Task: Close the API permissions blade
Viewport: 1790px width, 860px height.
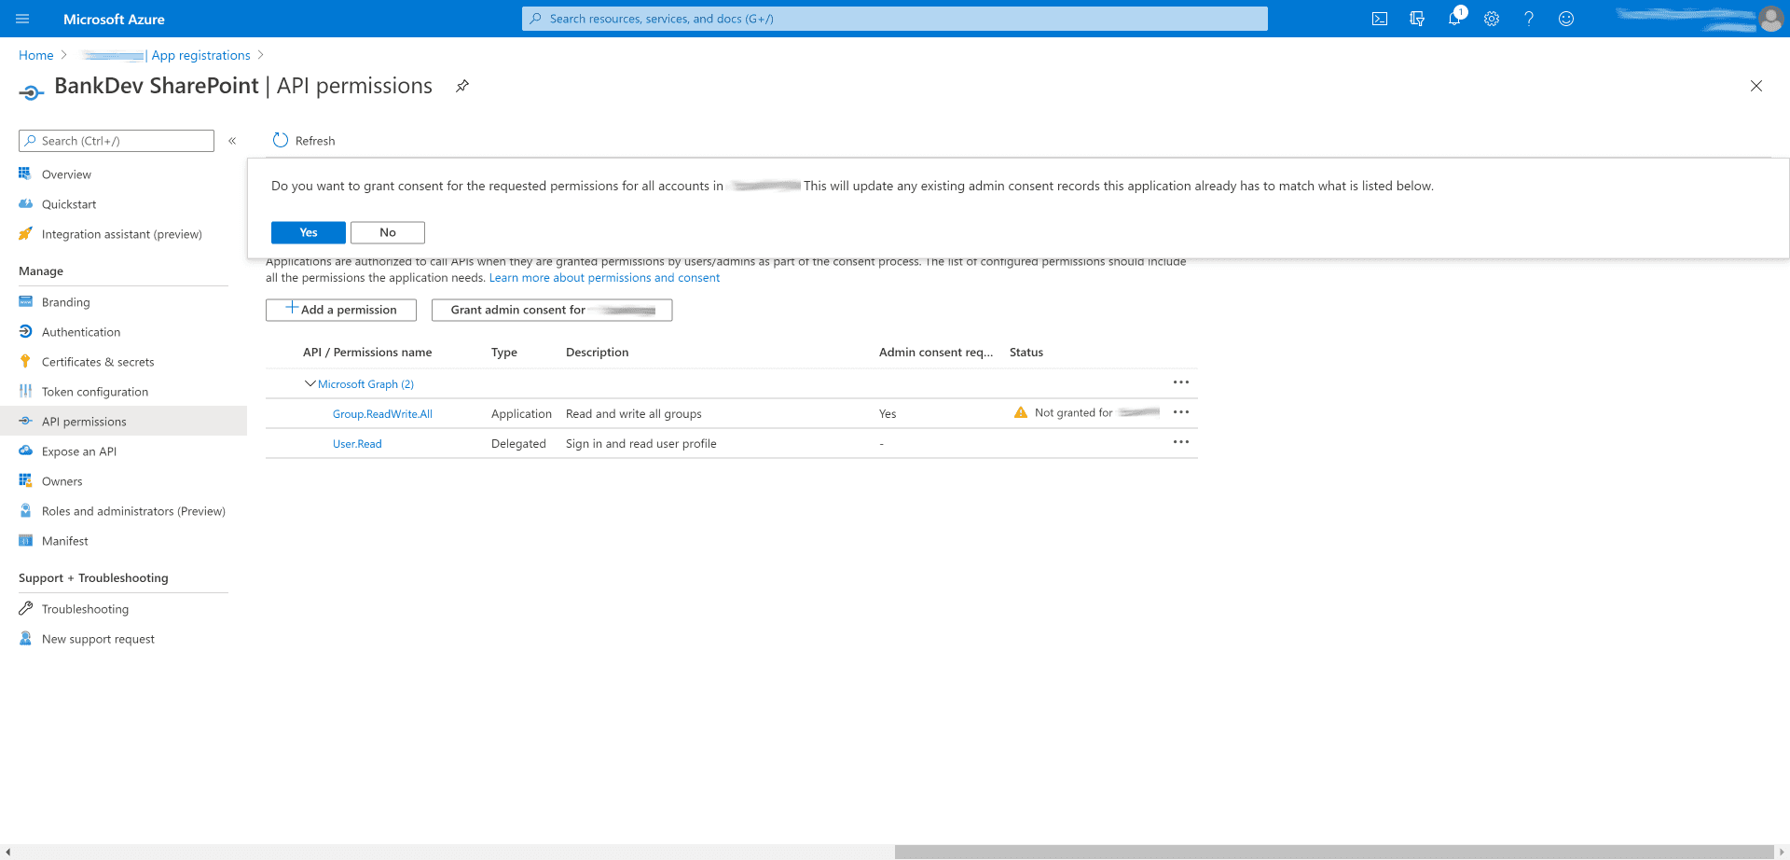Action: [x=1756, y=86]
